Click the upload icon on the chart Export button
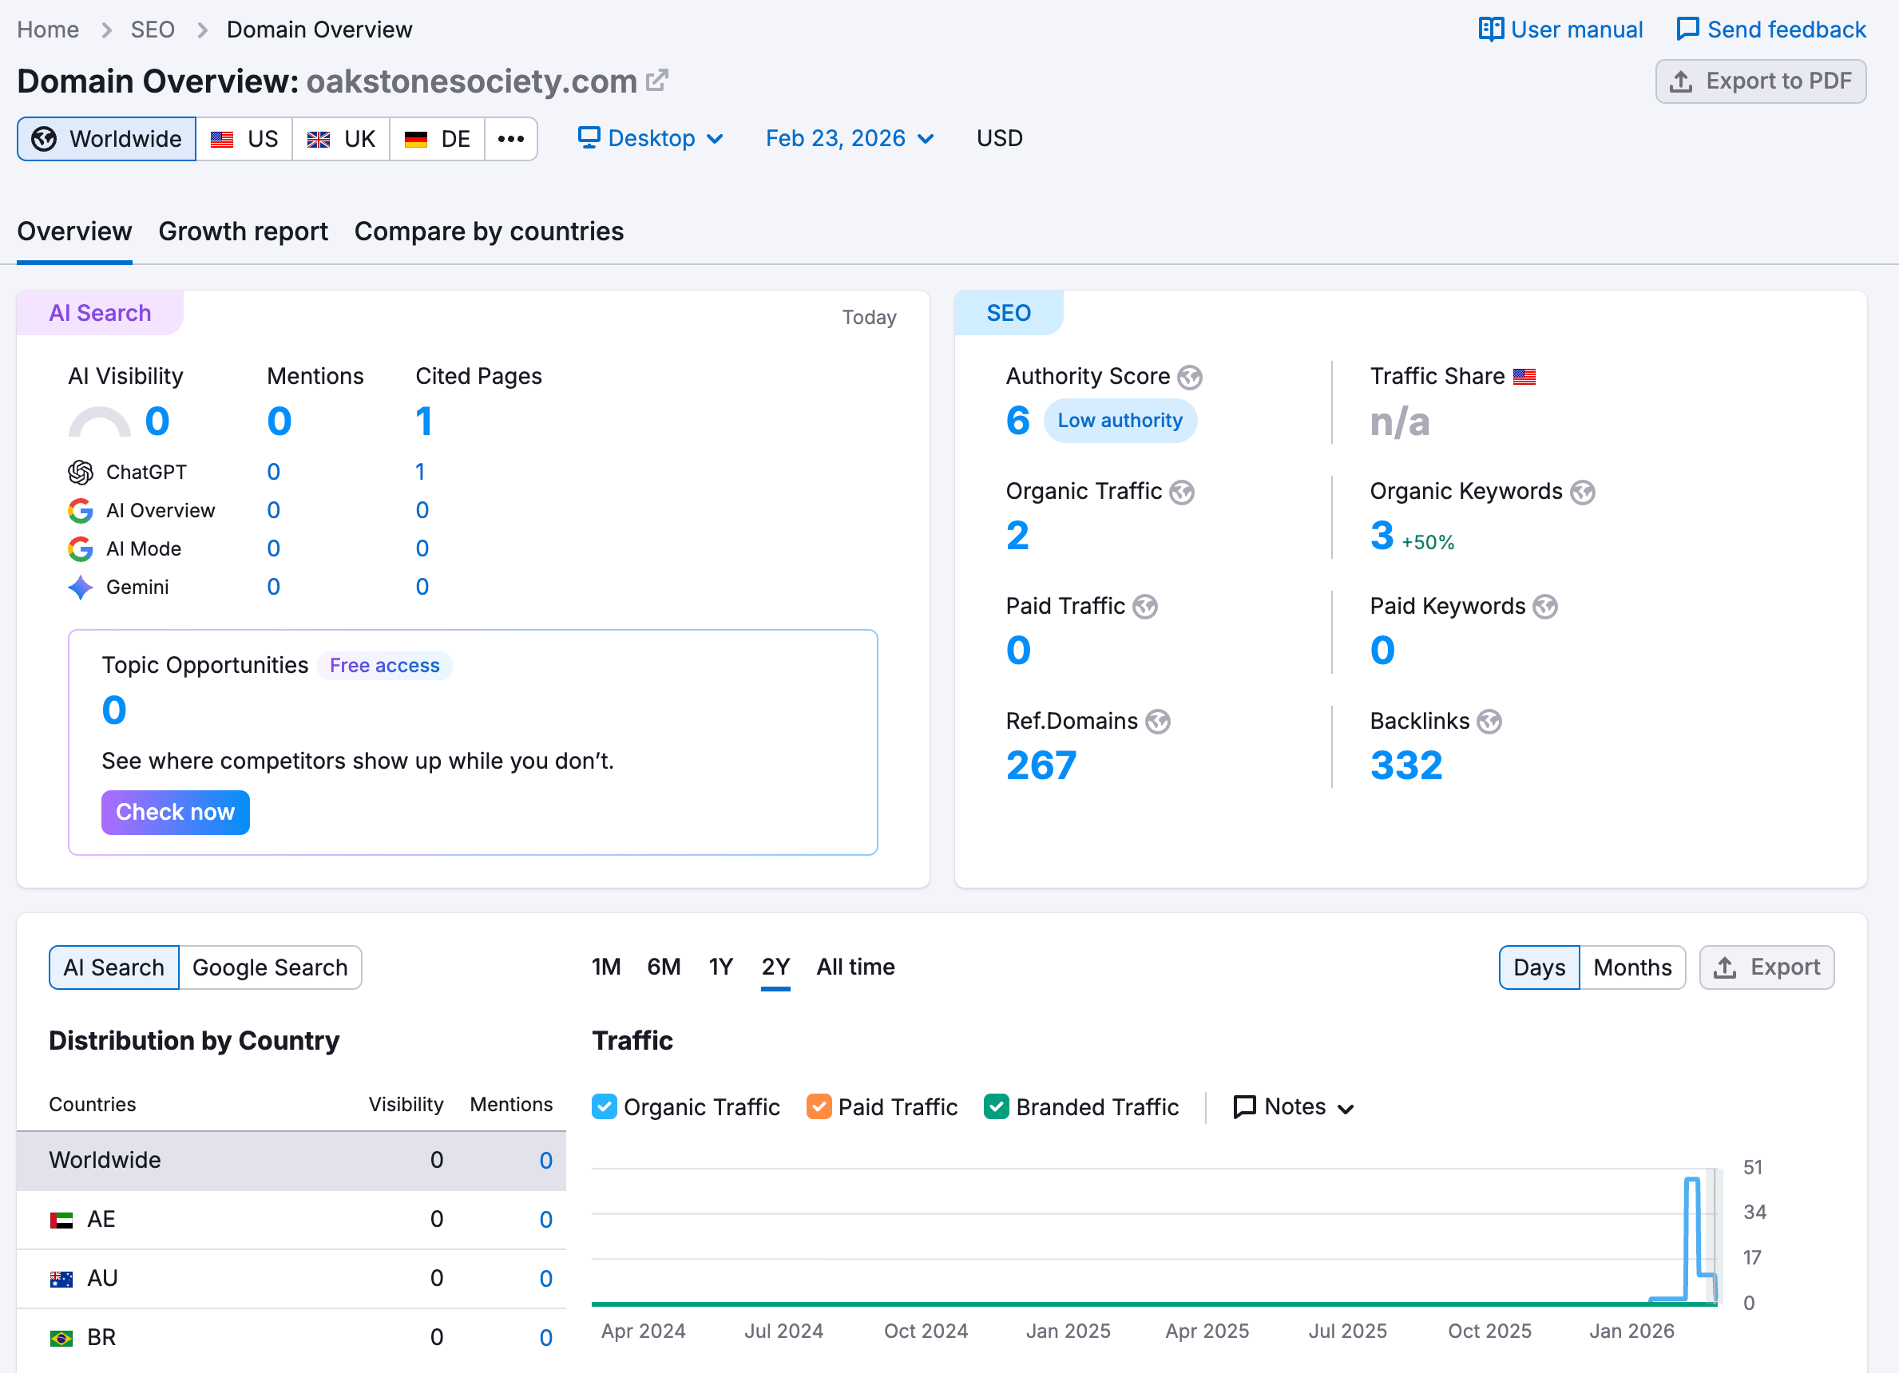 (1725, 967)
